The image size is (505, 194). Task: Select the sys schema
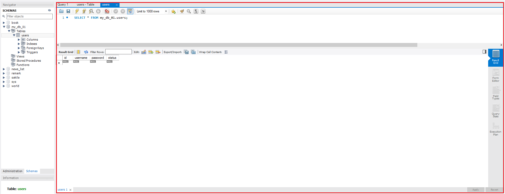point(14,82)
